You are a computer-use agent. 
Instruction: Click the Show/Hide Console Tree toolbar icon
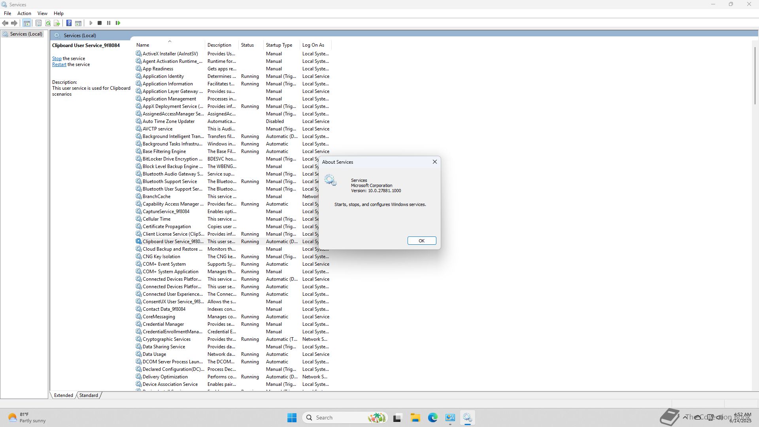click(27, 23)
